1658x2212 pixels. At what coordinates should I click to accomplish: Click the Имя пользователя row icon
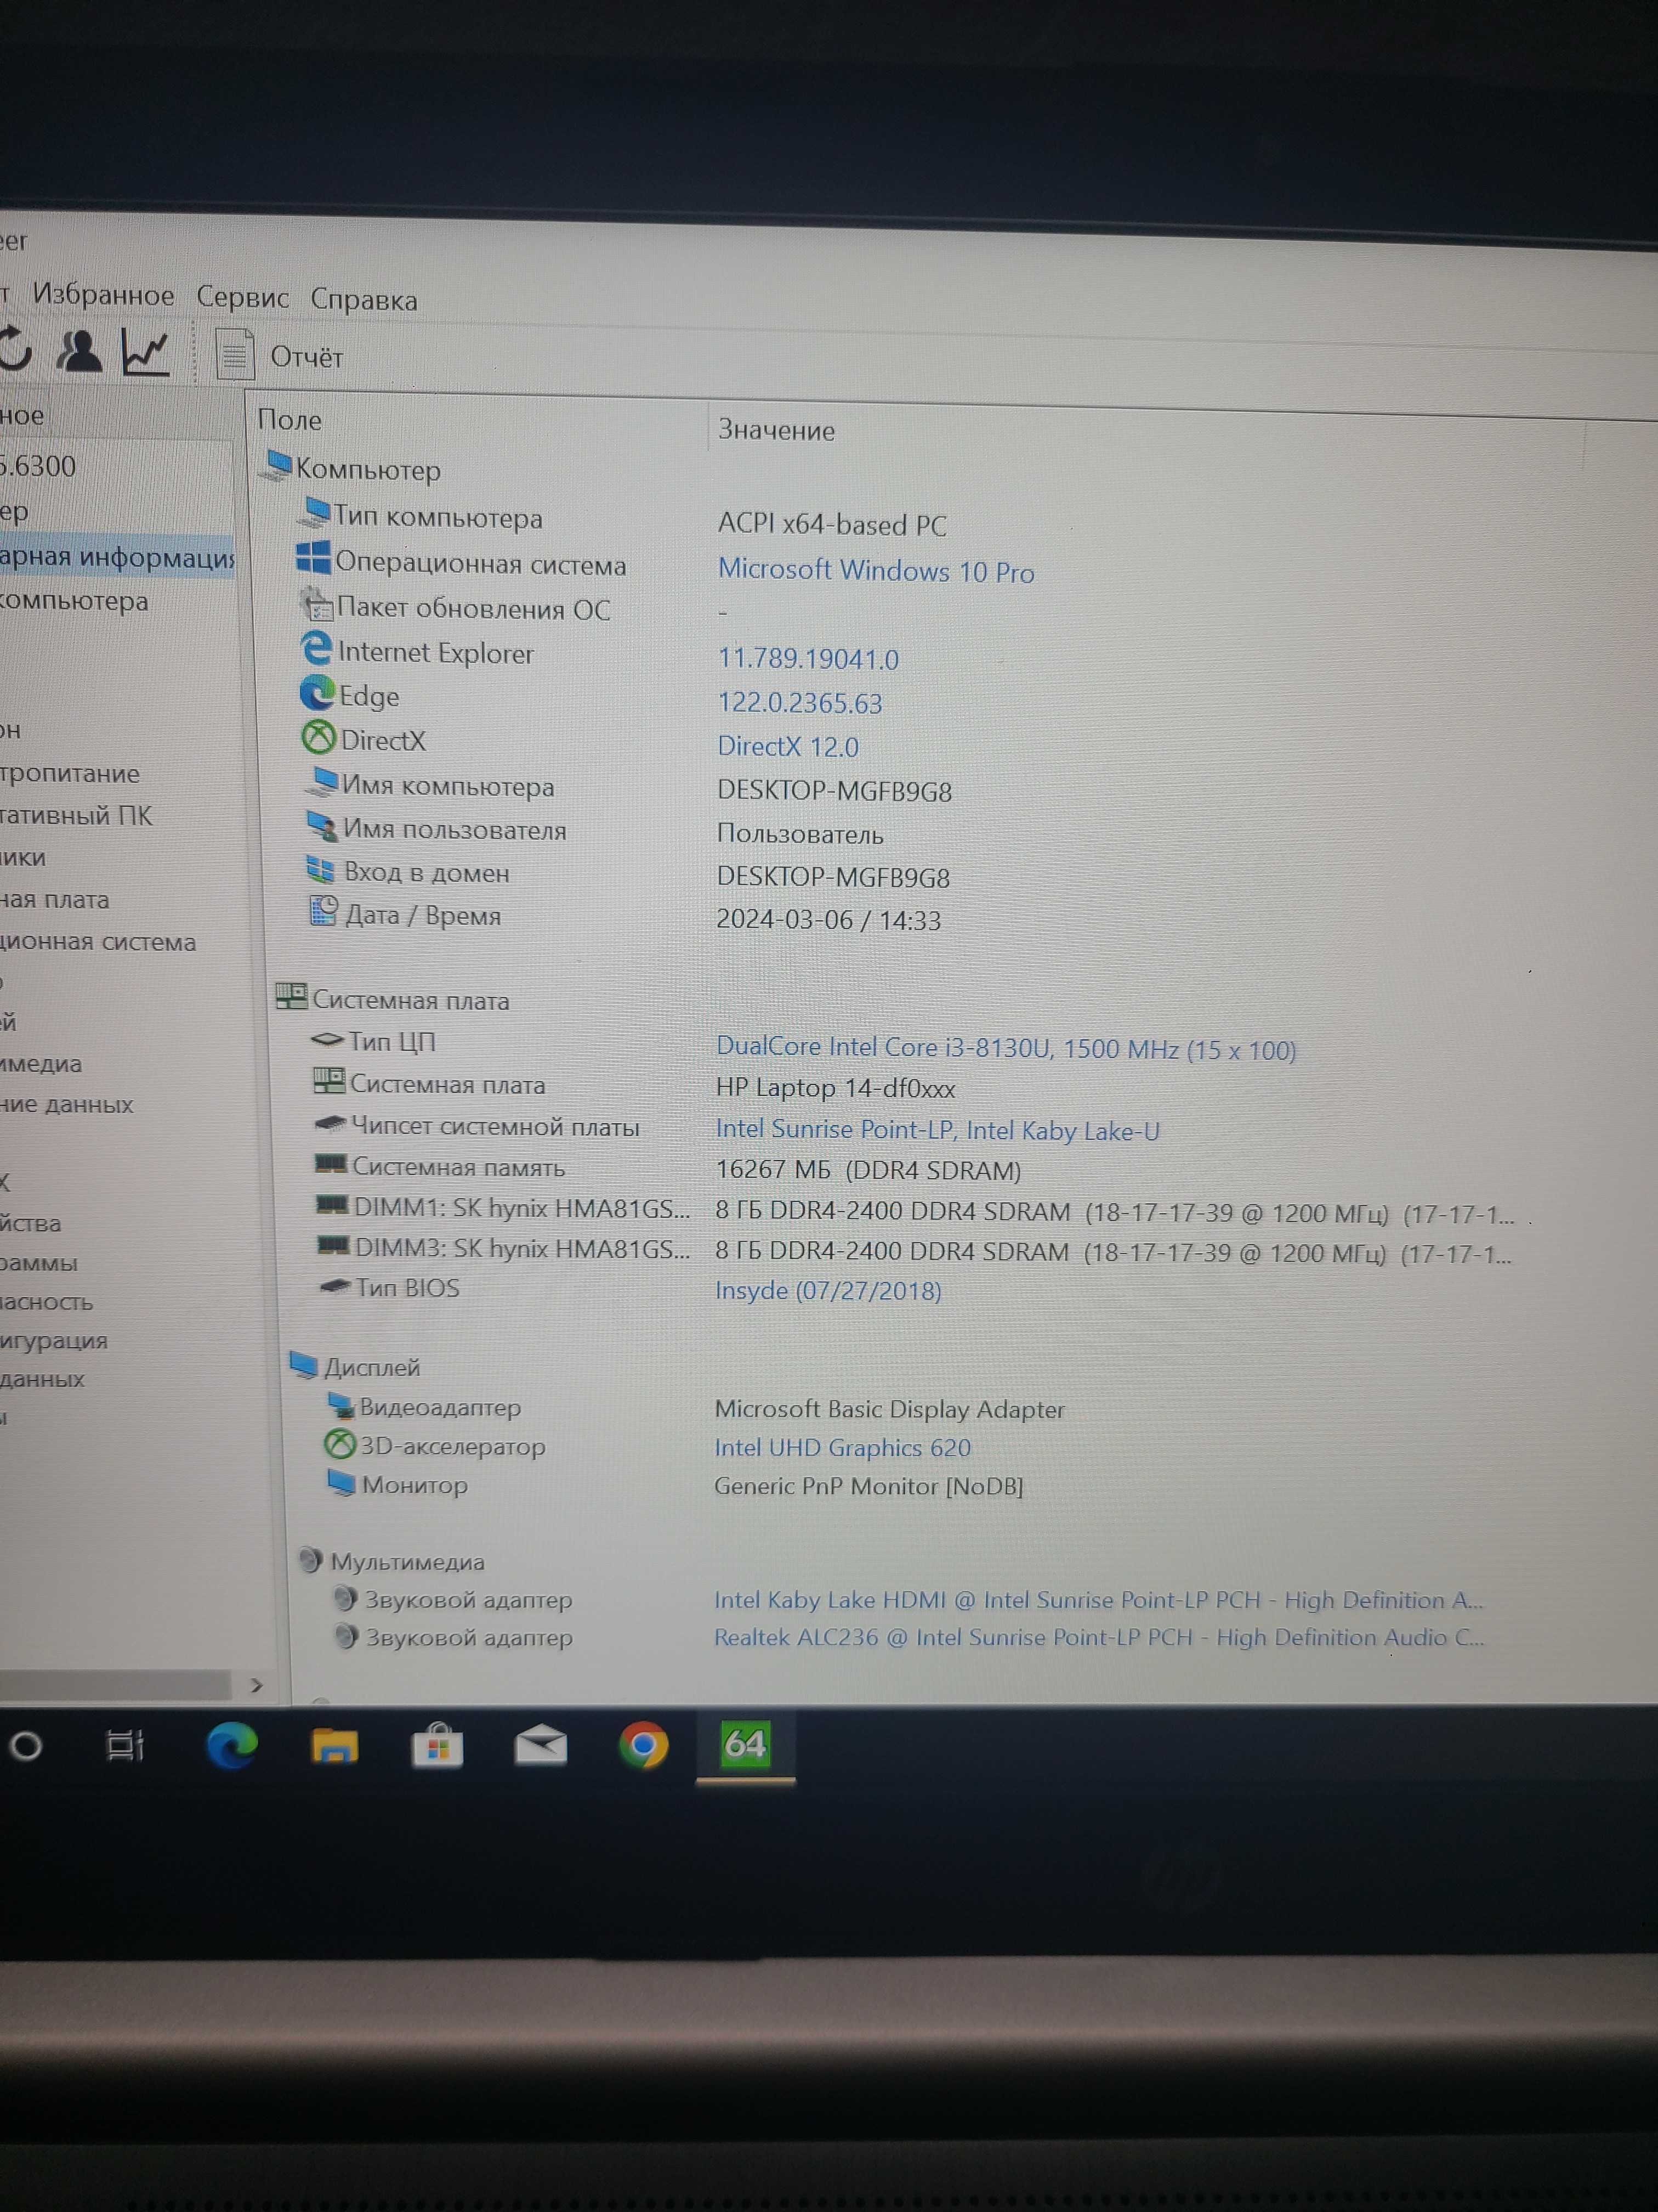click(x=322, y=826)
